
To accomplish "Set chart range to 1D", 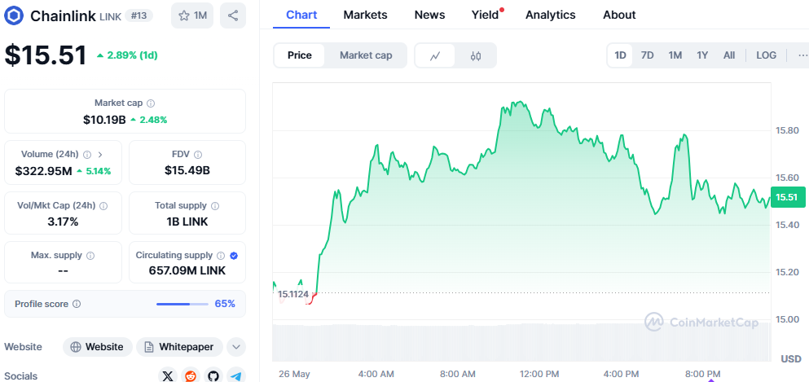I will (x=620, y=55).
